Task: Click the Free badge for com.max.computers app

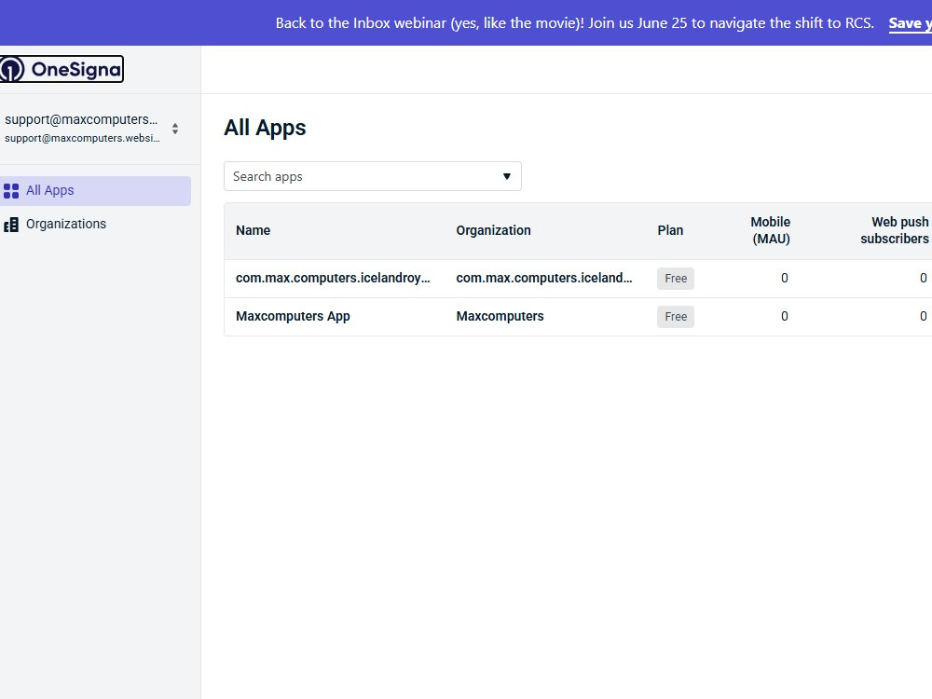Action: pos(675,279)
